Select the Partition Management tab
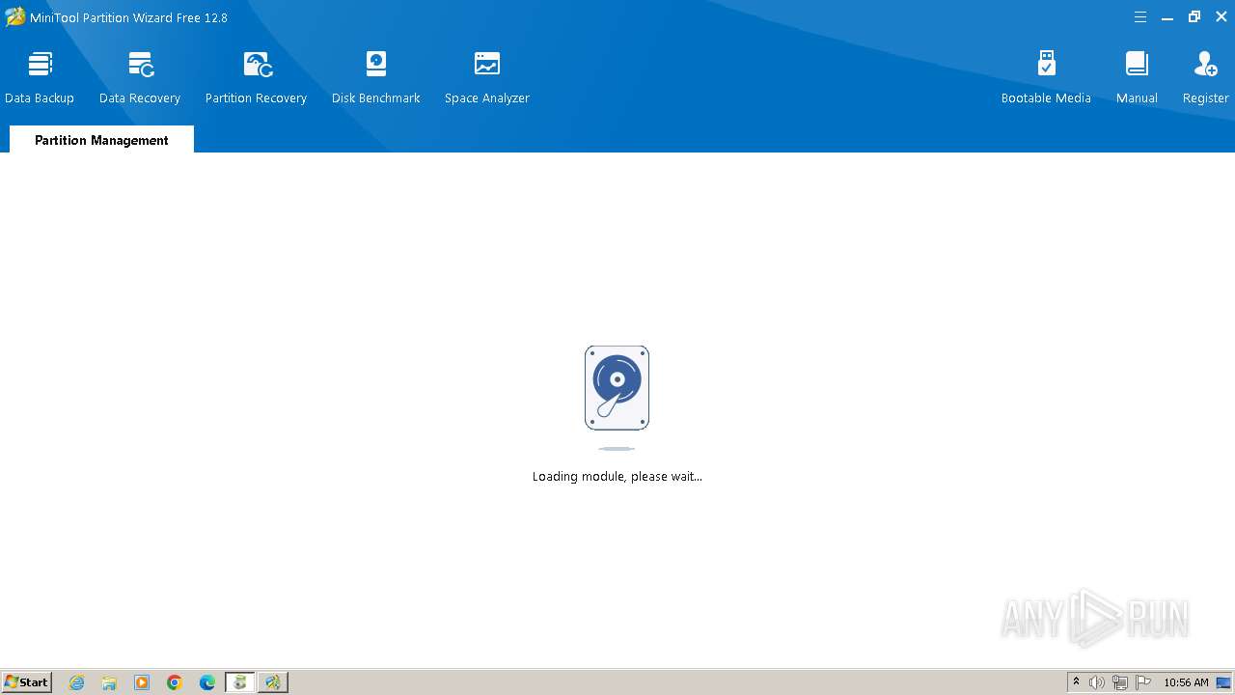 tap(101, 140)
